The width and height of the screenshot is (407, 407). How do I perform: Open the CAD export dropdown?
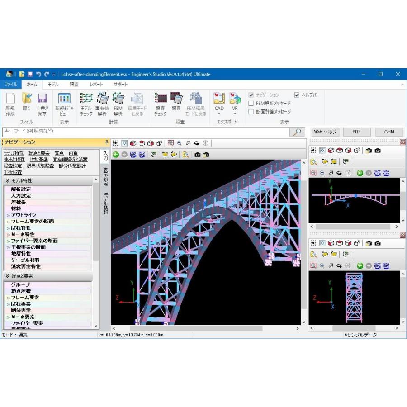tap(219, 104)
